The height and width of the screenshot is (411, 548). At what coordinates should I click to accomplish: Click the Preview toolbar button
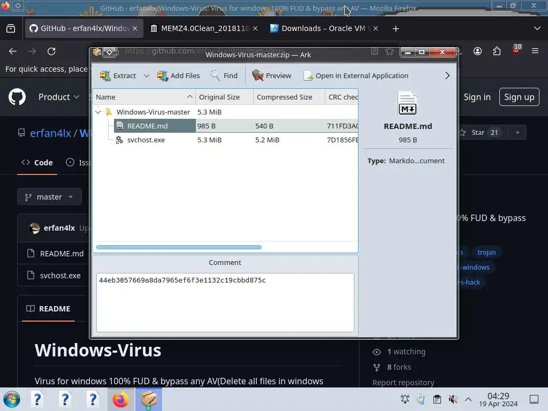[271, 76]
